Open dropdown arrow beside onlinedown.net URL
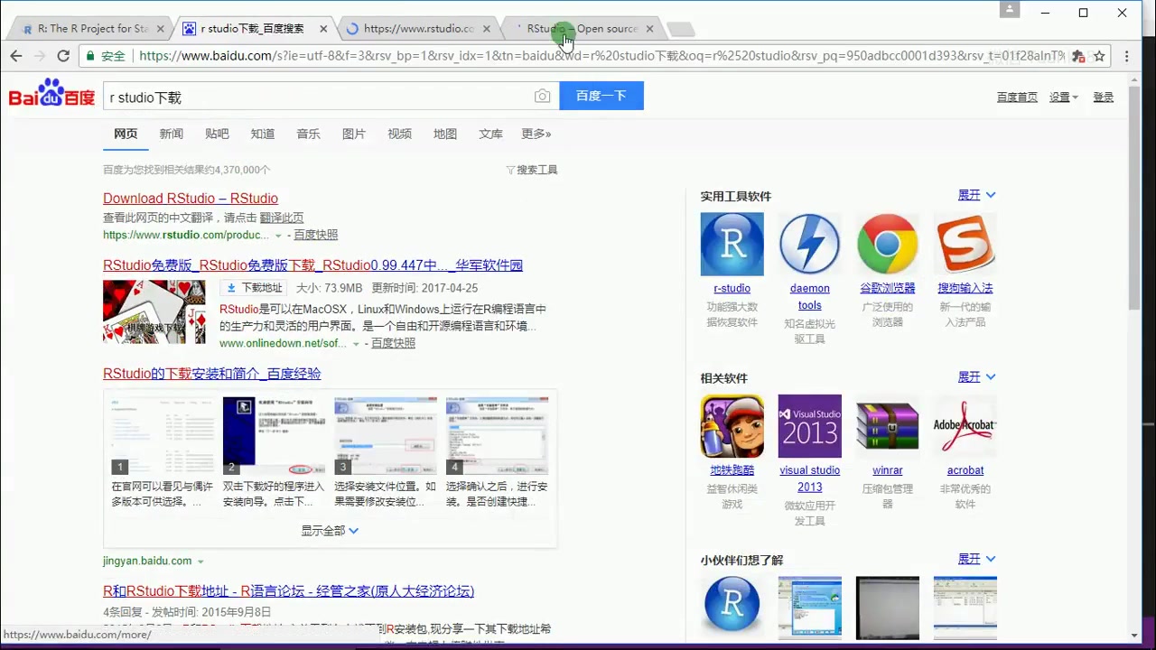1156x650 pixels. click(356, 344)
